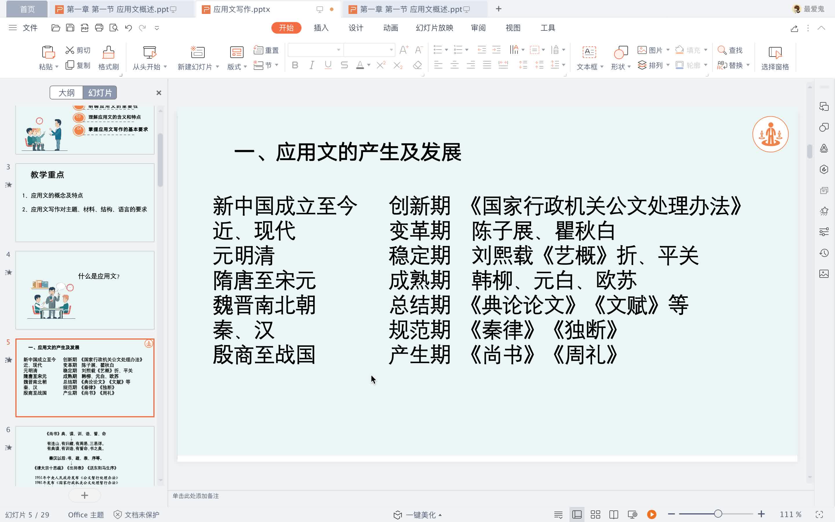Screen dimensions: 835x522
Task: Open file using the folder icon
Action: click(x=56, y=28)
